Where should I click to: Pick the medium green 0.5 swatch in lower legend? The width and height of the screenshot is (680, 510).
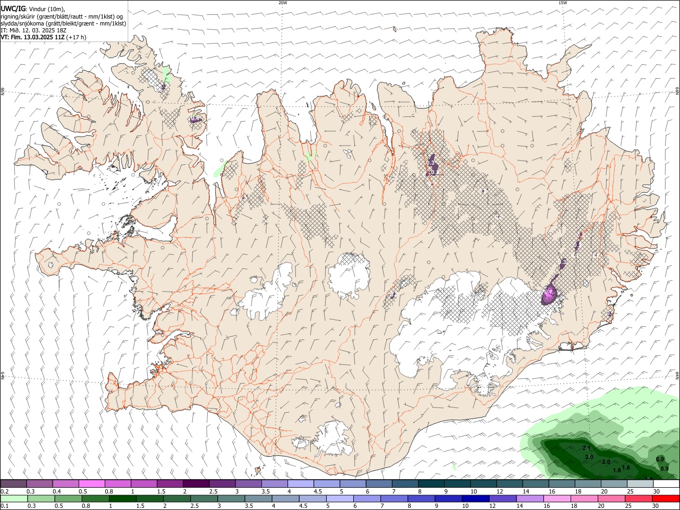coord(68,499)
